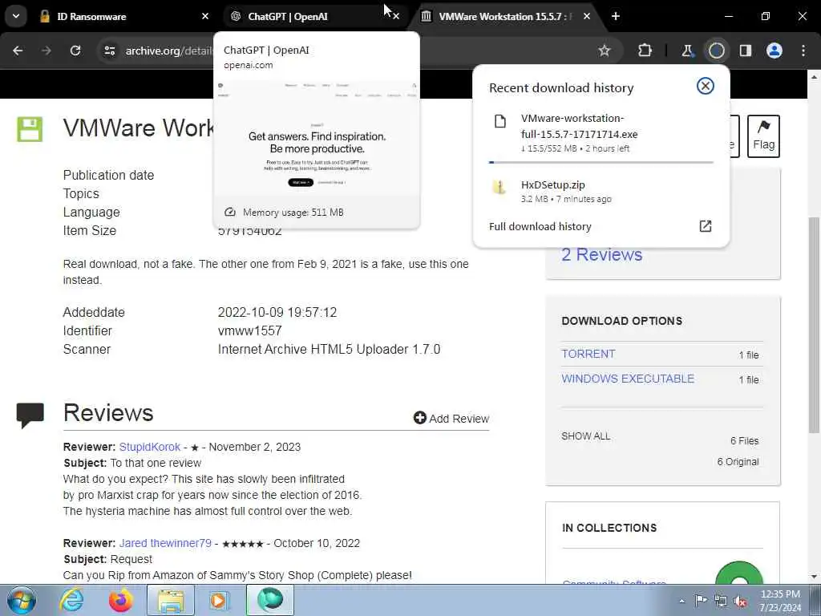The image size is (821, 616).
Task: Open the Action Center flag icon
Action: click(x=701, y=601)
